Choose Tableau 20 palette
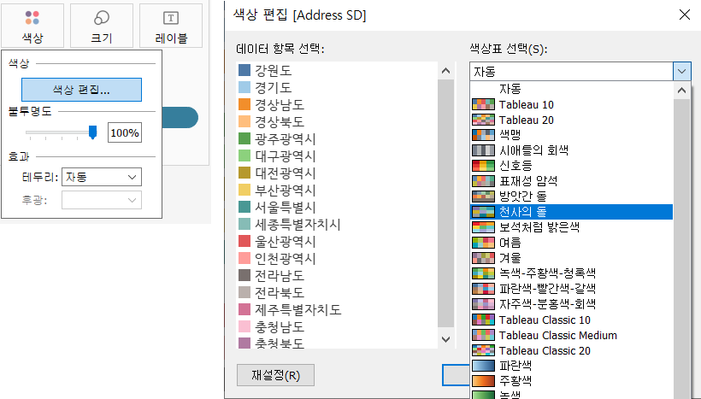This screenshot has width=701, height=399. (572, 120)
